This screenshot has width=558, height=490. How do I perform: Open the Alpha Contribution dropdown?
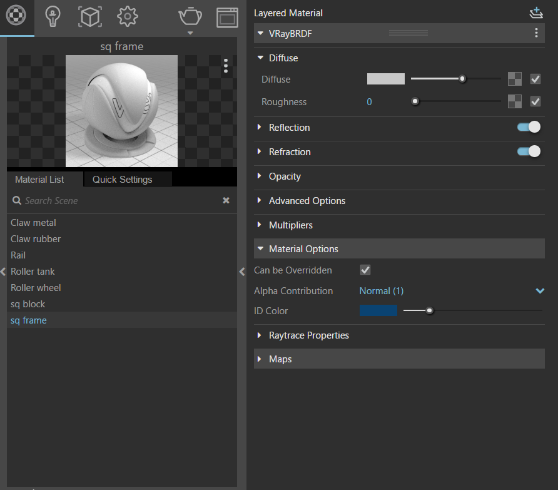point(540,291)
